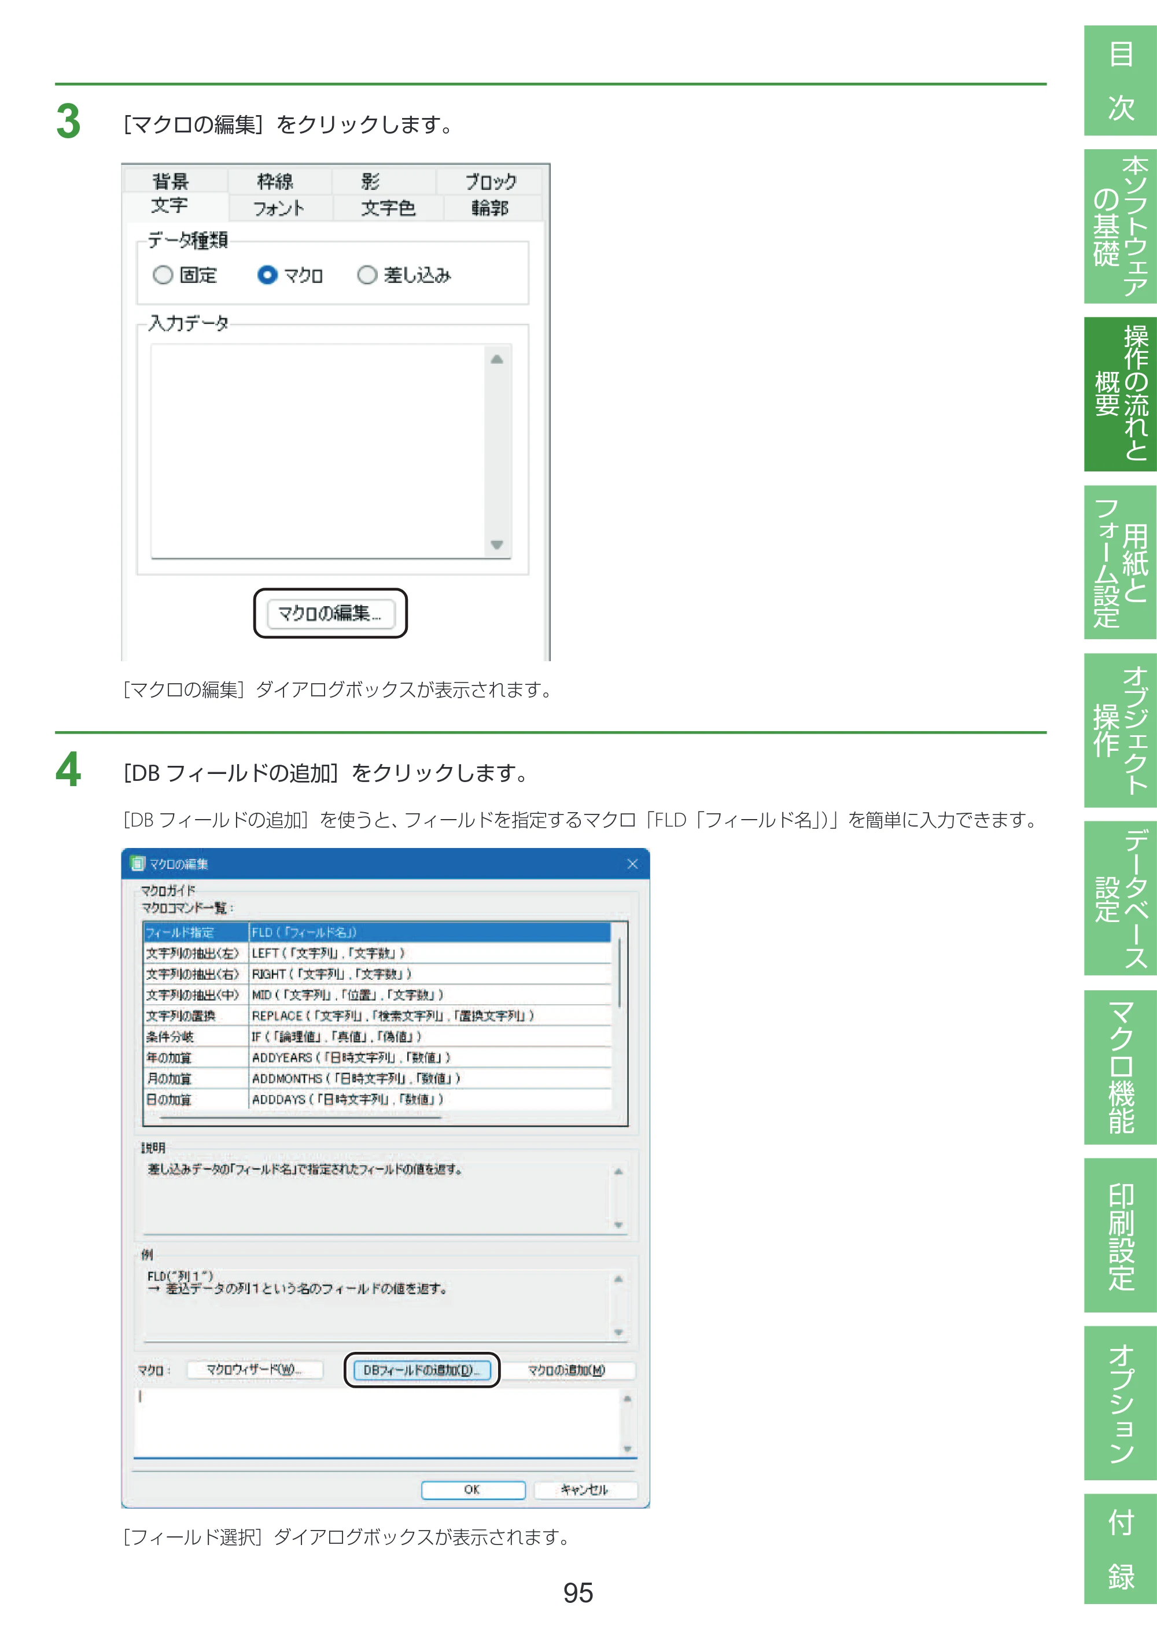Open the 用紙とフォーム設定 side tab
The width and height of the screenshot is (1157, 1637).
click(1120, 562)
